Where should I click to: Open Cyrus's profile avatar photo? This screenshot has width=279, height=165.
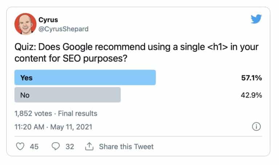tap(24, 24)
